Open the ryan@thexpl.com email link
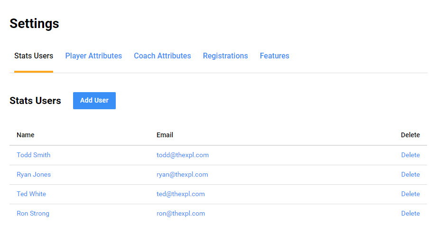 pos(182,174)
